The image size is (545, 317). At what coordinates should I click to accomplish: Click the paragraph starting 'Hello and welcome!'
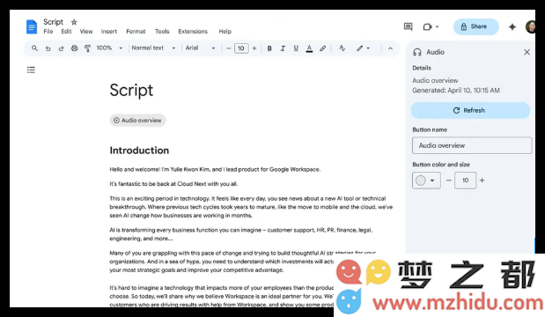215,169
